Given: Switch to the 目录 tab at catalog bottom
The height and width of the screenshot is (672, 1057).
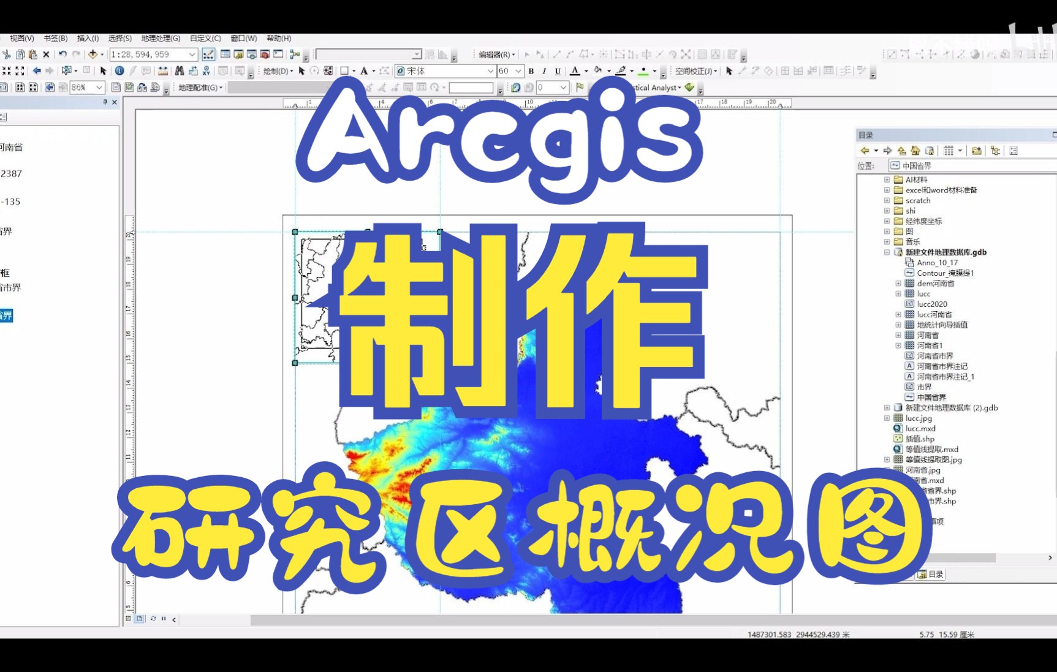Looking at the screenshot, I should point(931,574).
